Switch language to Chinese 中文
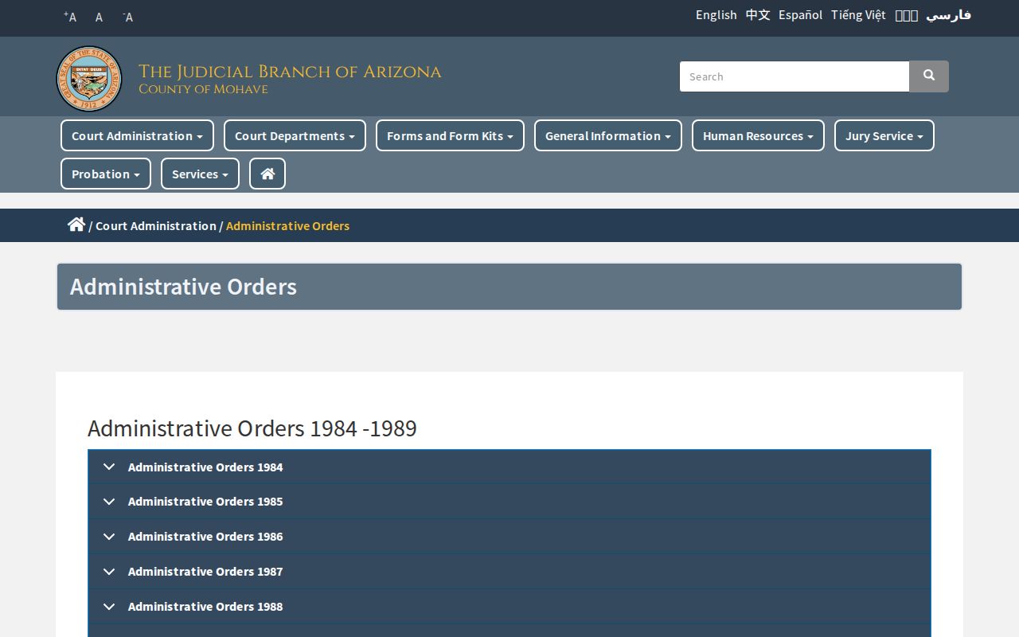Screen dimensions: 1019x637 pos(758,15)
